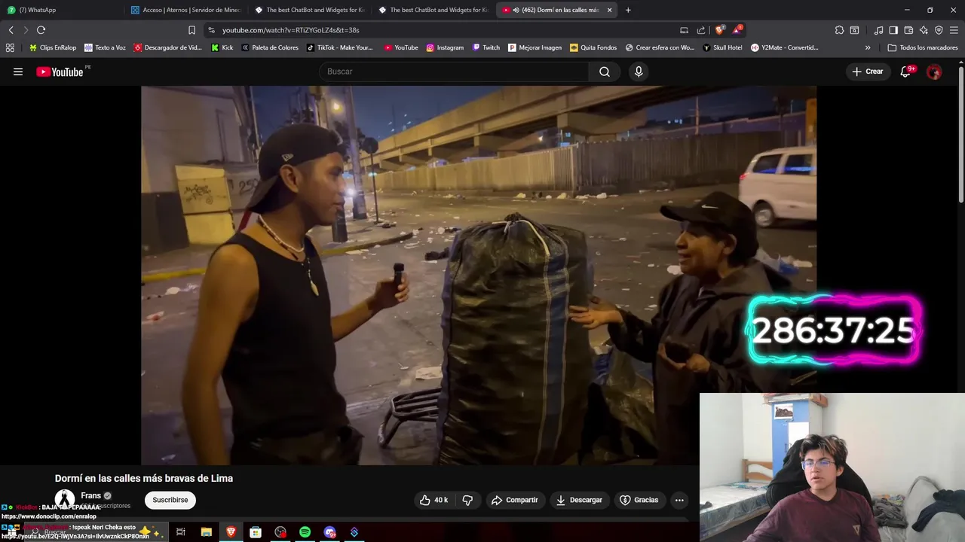
Task: Open the browser extensions puzzle icon
Action: [x=839, y=30]
